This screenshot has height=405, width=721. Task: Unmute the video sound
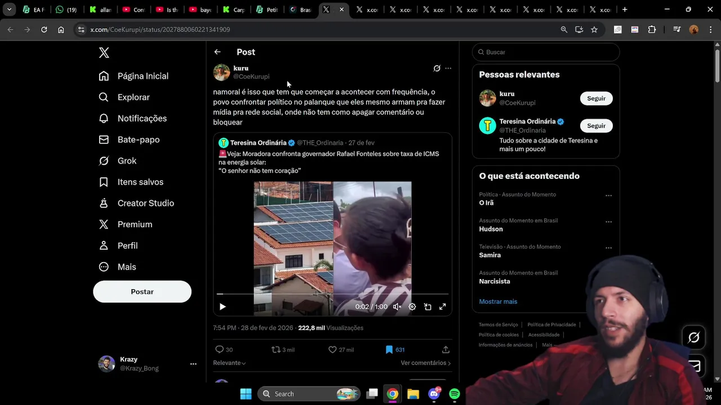click(x=397, y=307)
